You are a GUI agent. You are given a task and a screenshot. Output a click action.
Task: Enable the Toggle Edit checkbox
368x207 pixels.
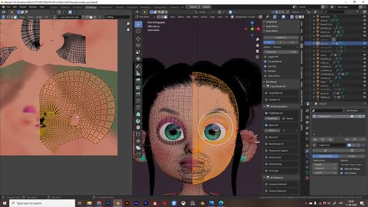tap(266, 57)
